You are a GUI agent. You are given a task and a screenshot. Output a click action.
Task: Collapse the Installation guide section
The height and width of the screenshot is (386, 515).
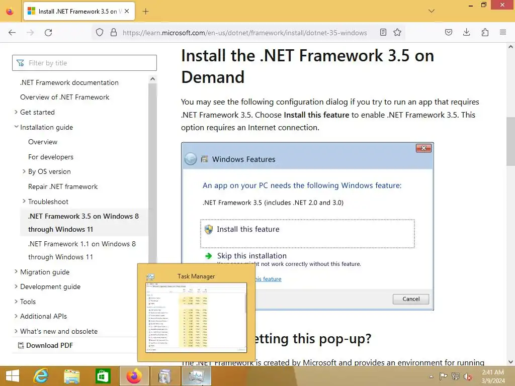click(16, 127)
